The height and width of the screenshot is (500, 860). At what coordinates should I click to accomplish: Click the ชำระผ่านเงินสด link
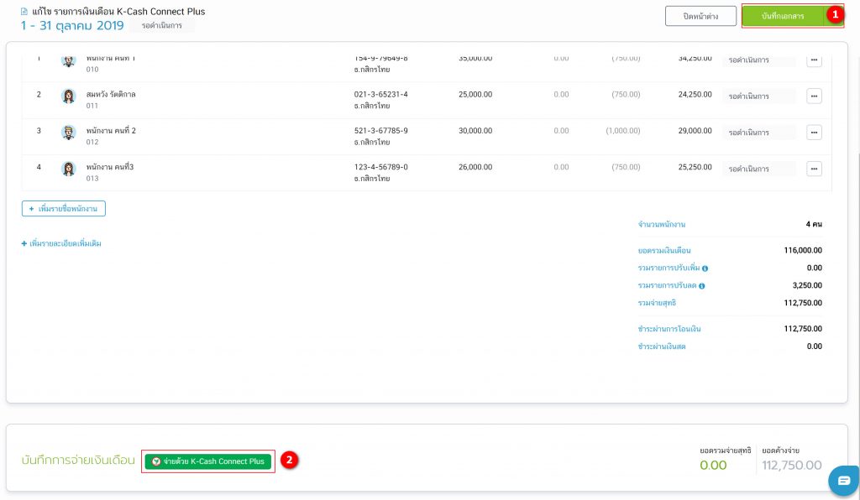(x=663, y=346)
